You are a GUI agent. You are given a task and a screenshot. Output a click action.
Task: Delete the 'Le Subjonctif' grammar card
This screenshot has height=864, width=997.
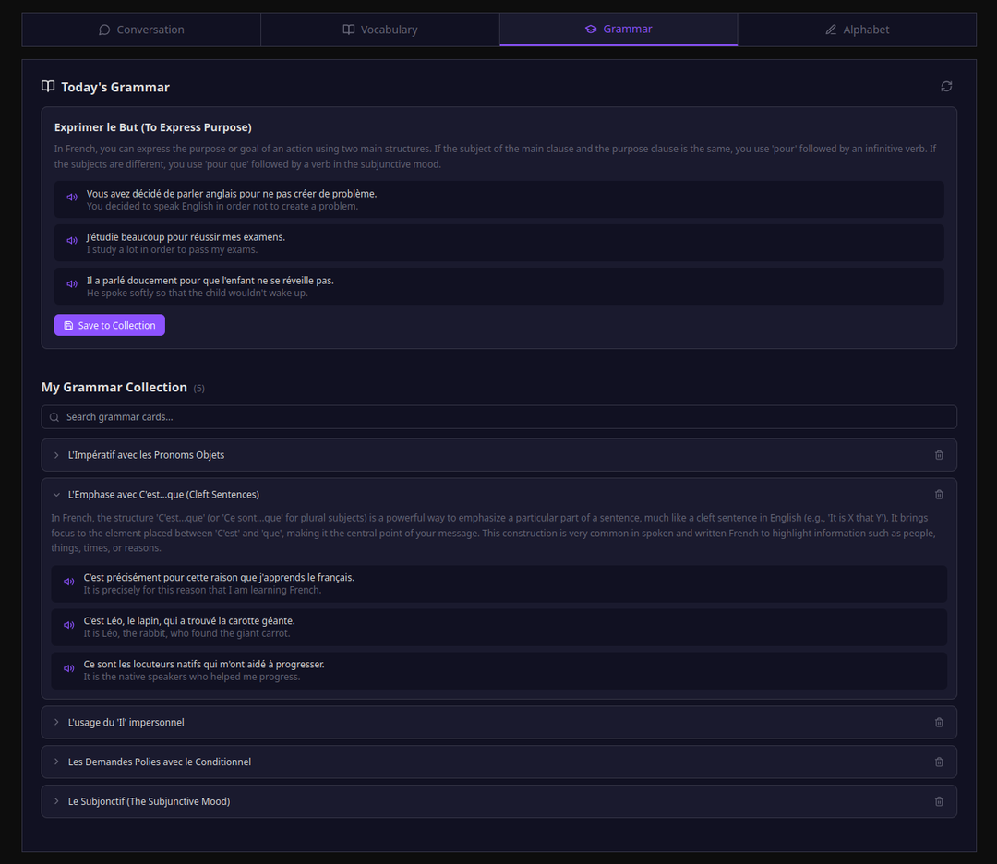939,801
